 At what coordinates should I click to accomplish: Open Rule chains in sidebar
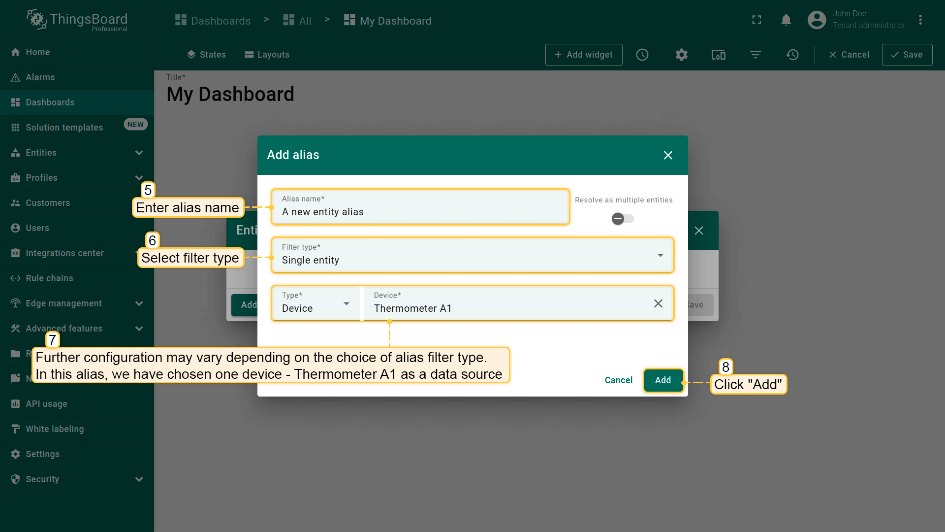pos(49,278)
